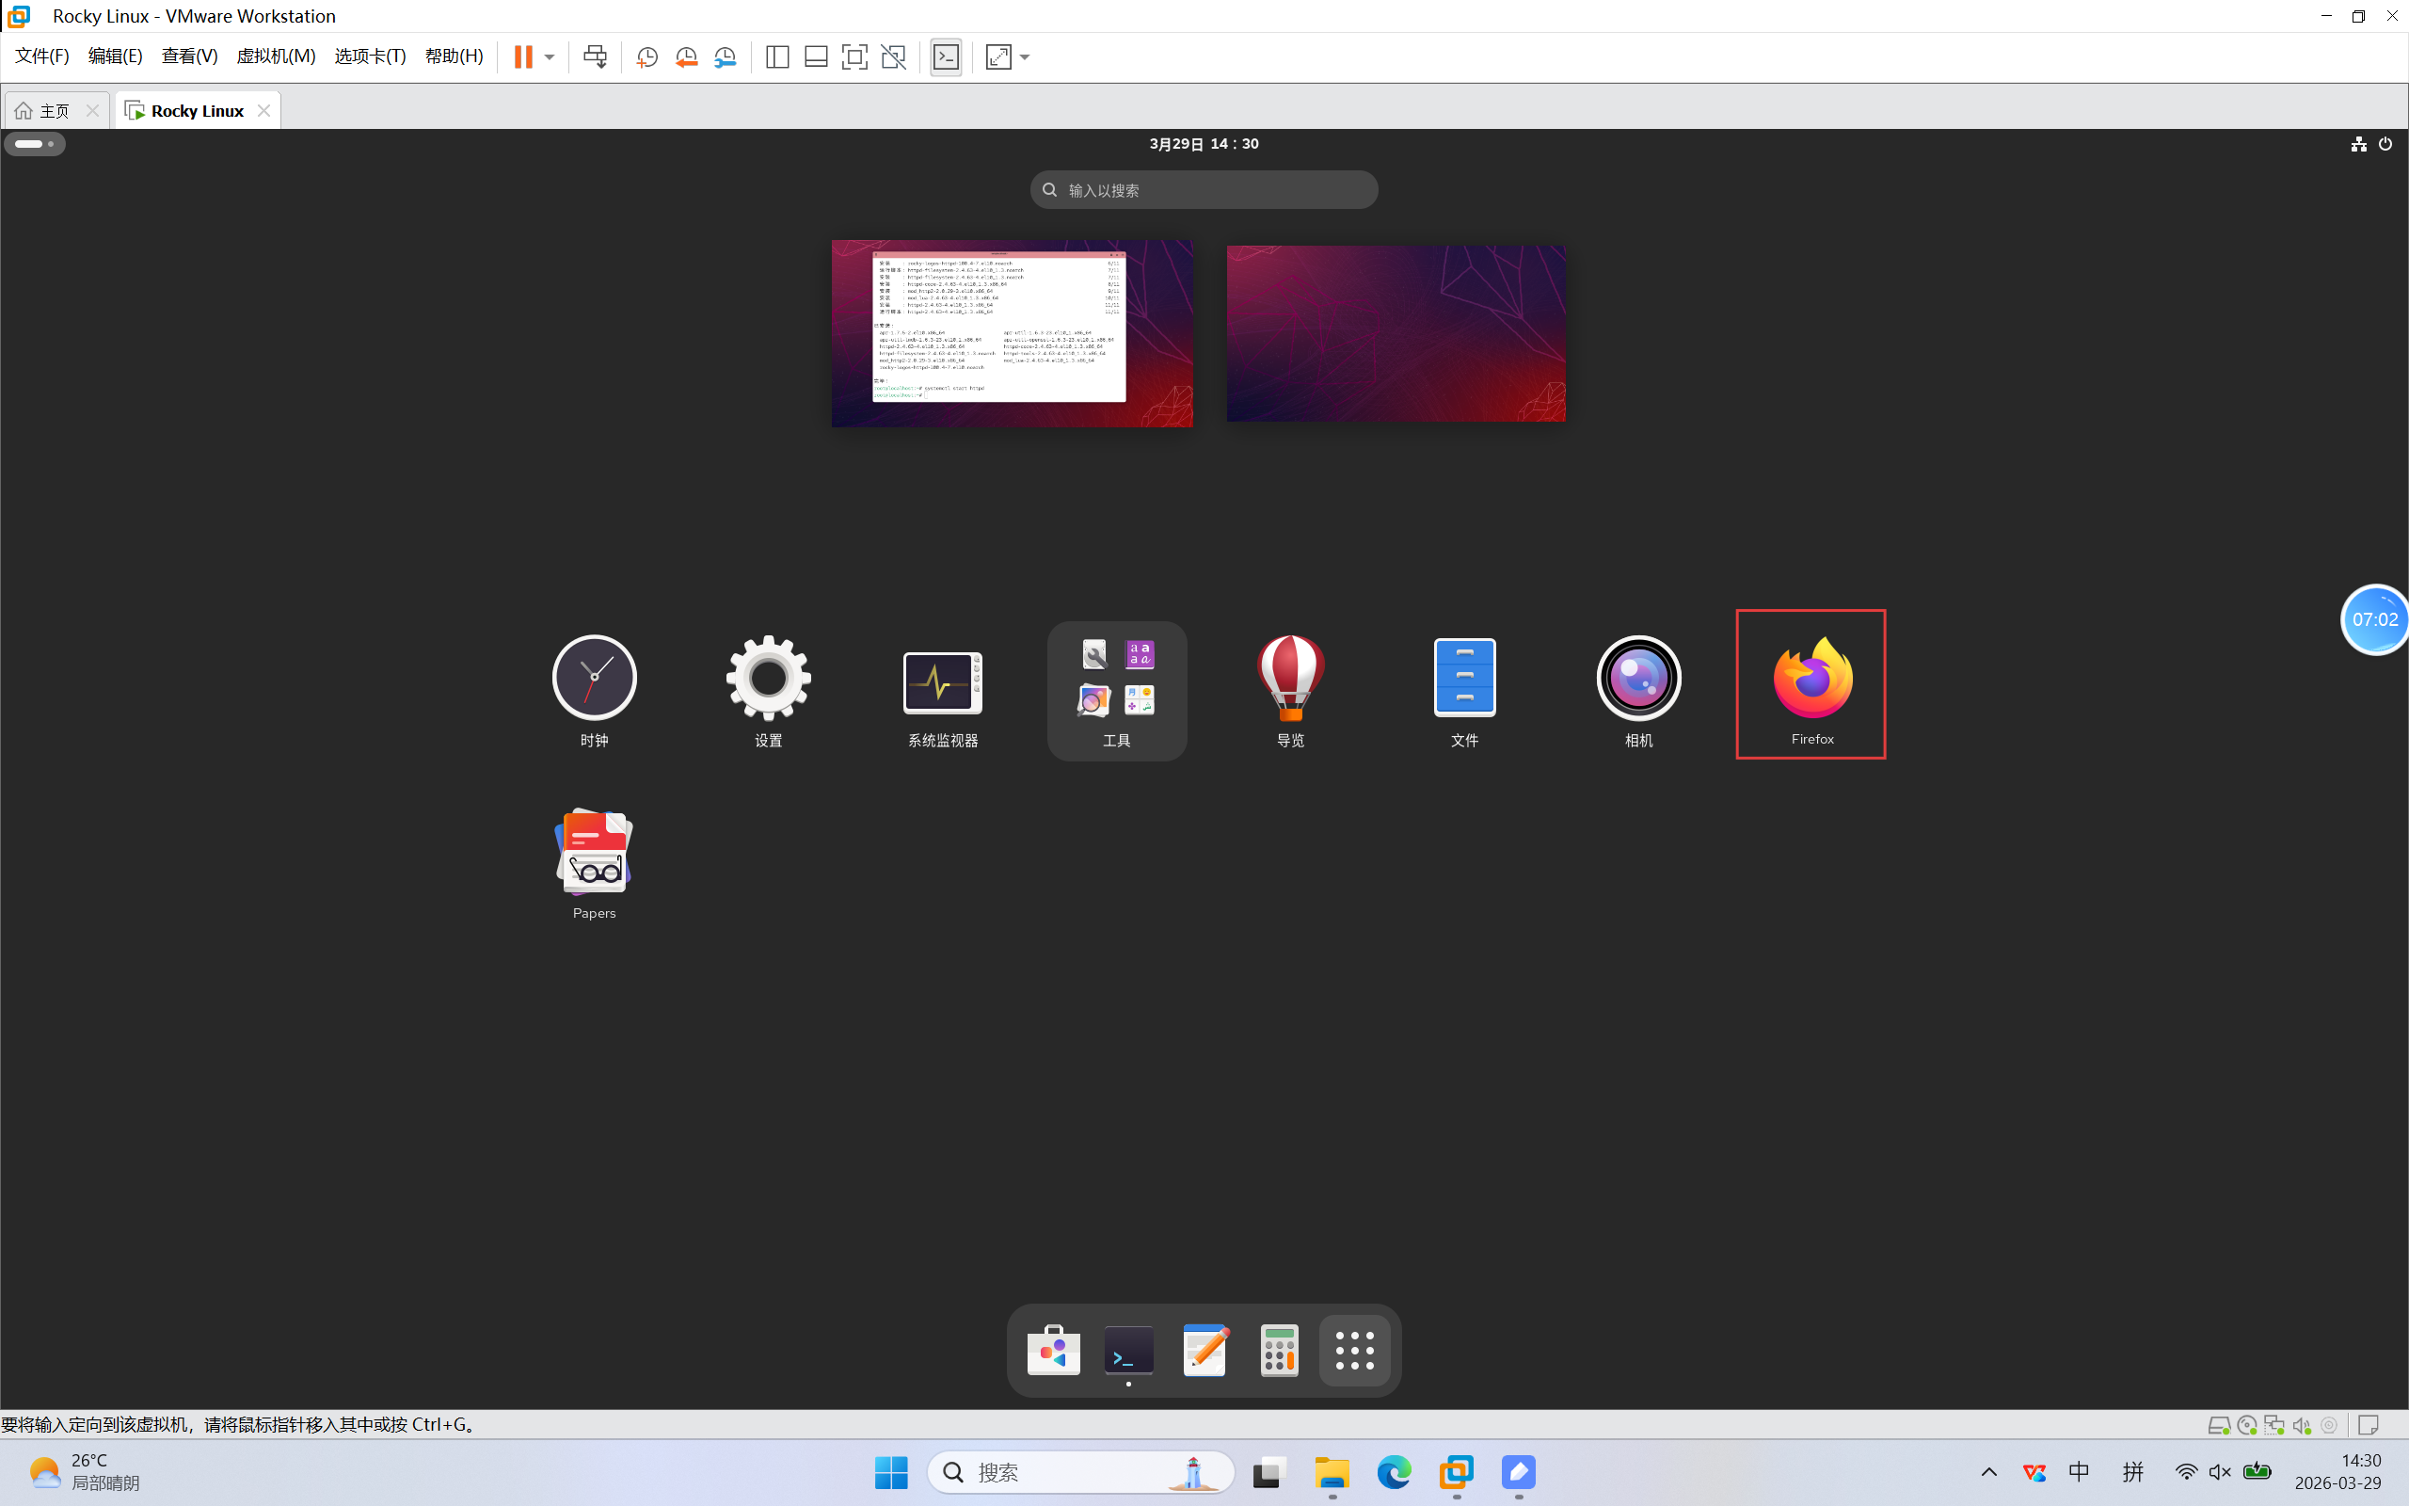Expand the stretch mode dropdown arrow

point(1026,56)
